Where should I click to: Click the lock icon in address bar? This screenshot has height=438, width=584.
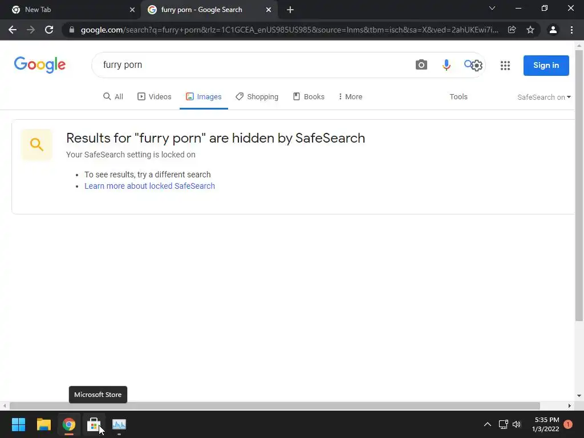coord(72,30)
